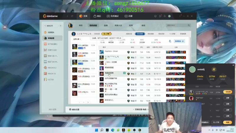
Task: Toggle the 数据图表 view switch button
Action: point(179,41)
